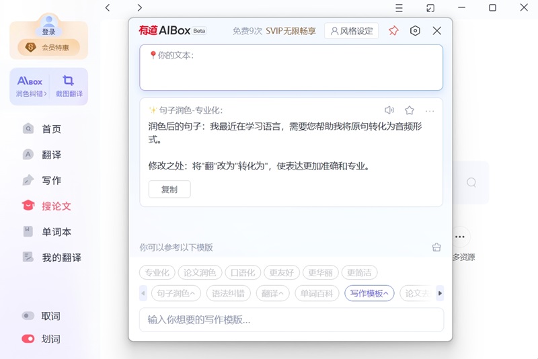
Task: Click the pin icon in AIBox header
Action: [x=394, y=31]
